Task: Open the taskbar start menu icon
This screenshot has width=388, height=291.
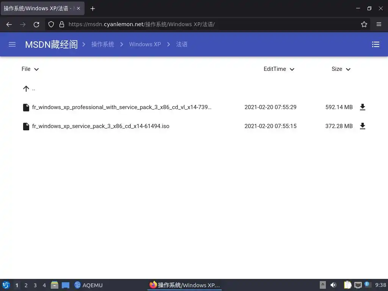Action: [6, 285]
